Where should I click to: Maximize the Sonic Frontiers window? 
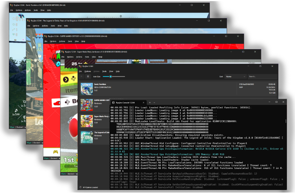point(192,5)
